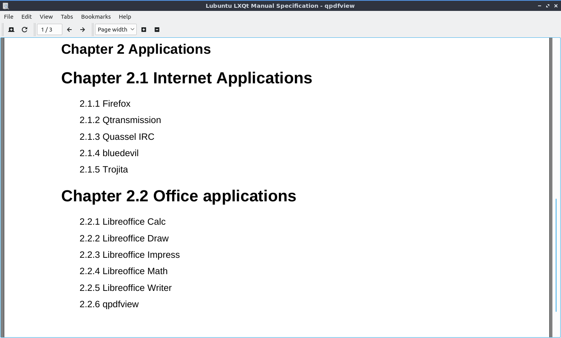The width and height of the screenshot is (561, 338).
Task: Click the vertical scrollbar handle
Action: coord(556,255)
